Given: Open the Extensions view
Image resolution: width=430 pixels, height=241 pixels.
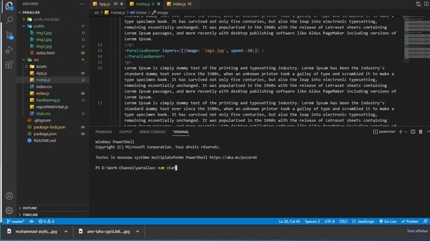Looking at the screenshot, I should click(9, 64).
